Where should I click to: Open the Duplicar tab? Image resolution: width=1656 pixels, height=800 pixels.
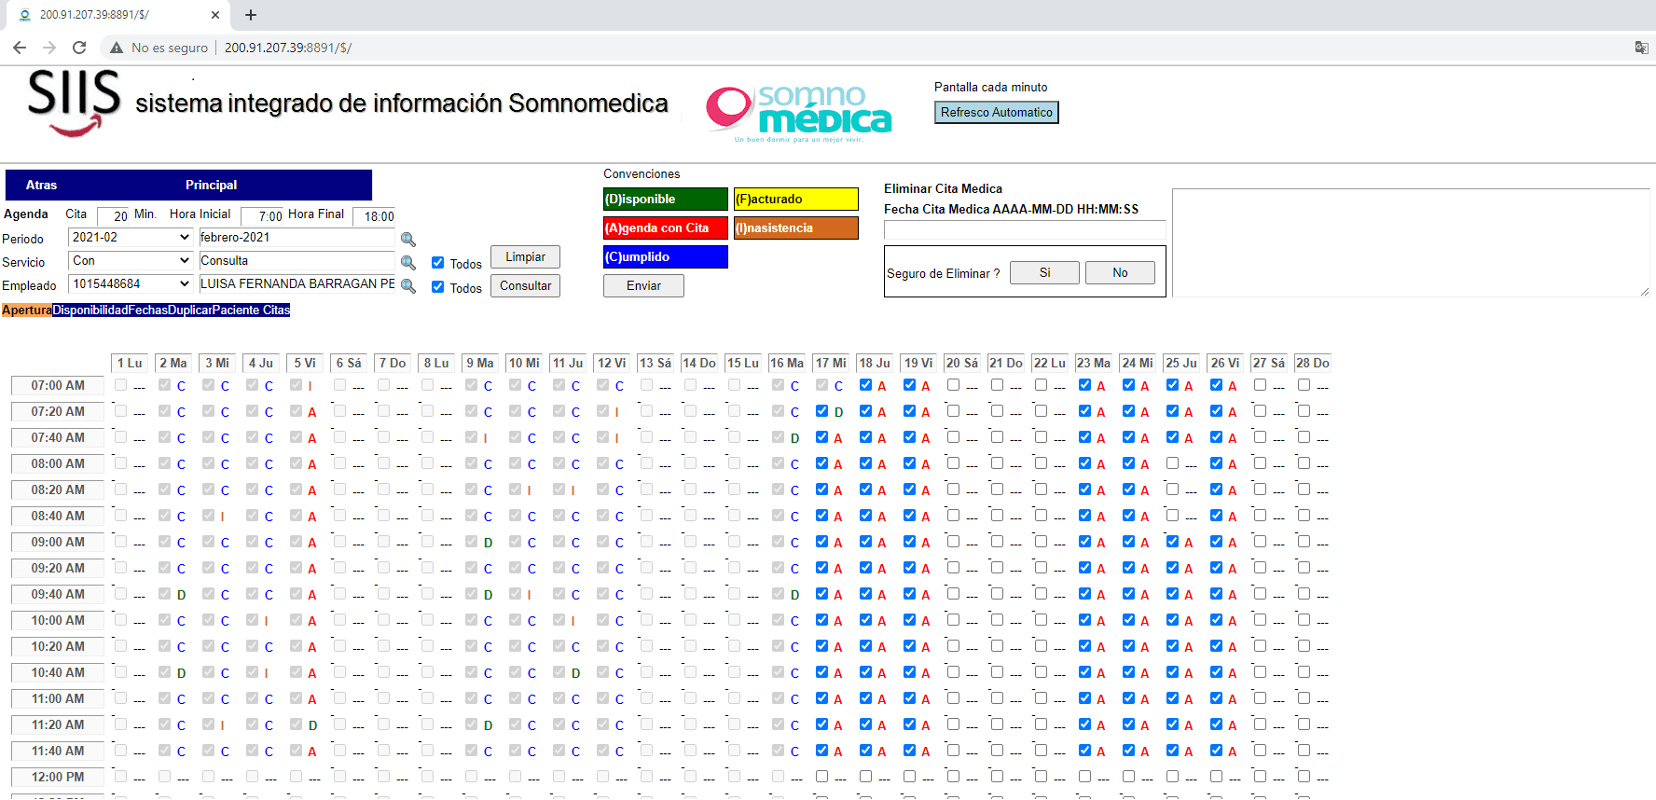pyautogui.click(x=189, y=310)
